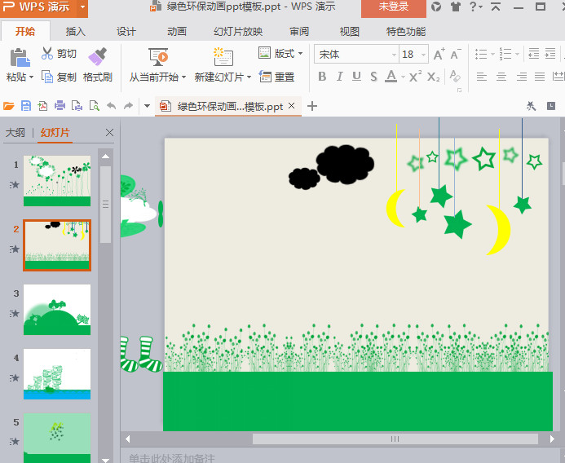Viewport: 565px width, 463px height.
Task: Switch to the Insert (插入) ribbon tab
Action: 75,32
